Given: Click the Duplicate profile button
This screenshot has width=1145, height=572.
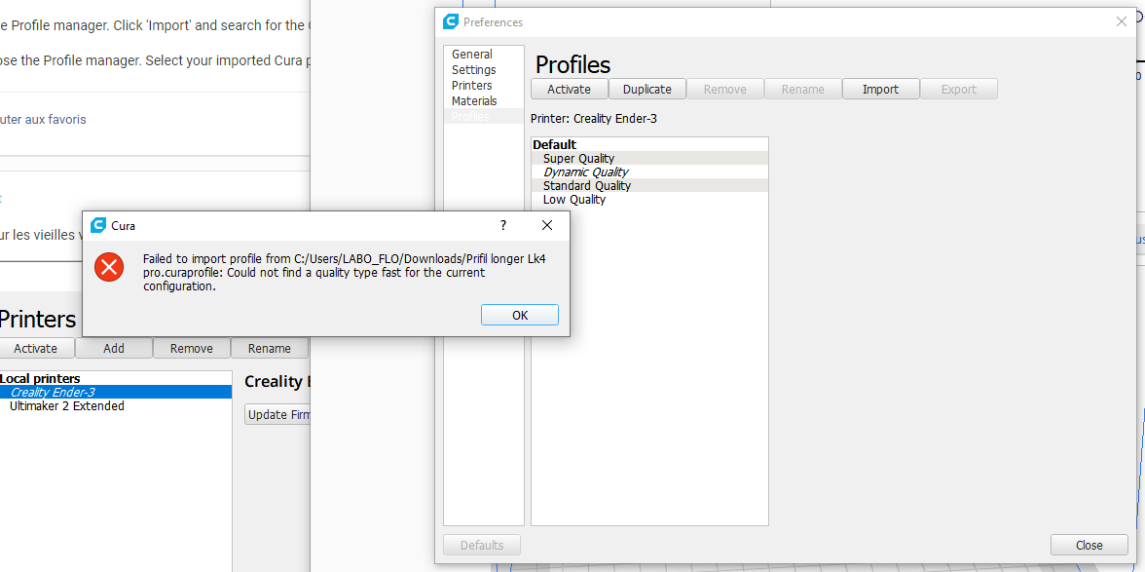Looking at the screenshot, I should tap(646, 89).
